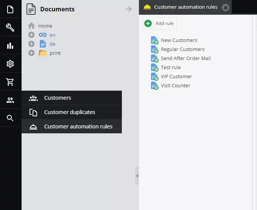Viewport: 257px width, 210px height.
Task: Choose Customer automation rules menu item
Action: pos(78,127)
